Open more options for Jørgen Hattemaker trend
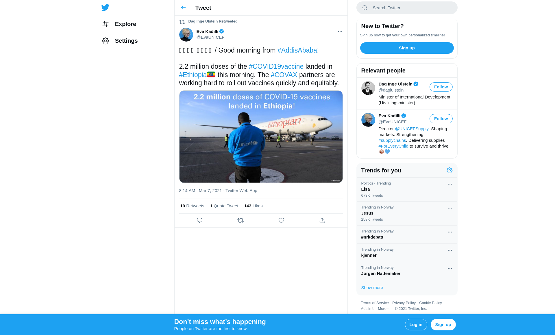 [450, 268]
